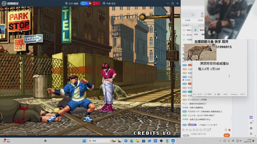The width and height of the screenshot is (257, 144).
Task: Click chat message from 立立立春
Action: 199,116
